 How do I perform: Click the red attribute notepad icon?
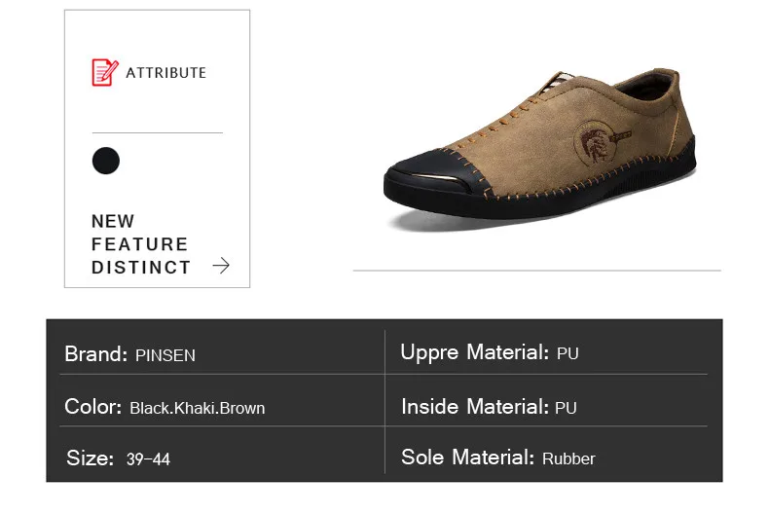pyautogui.click(x=105, y=72)
